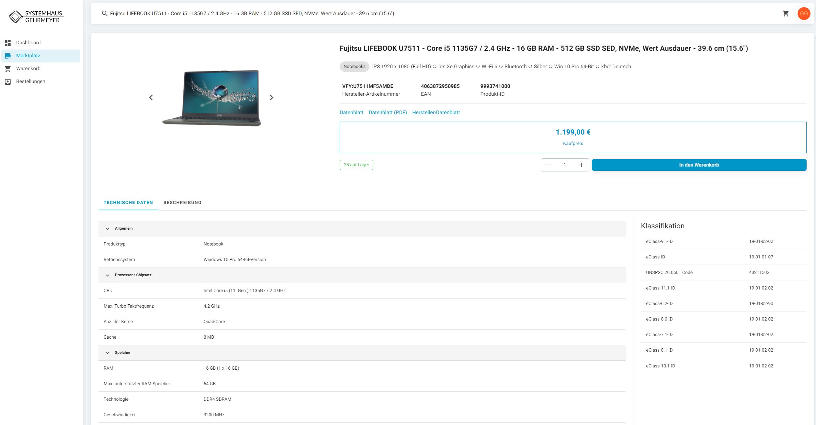Click the eClass-9.1-ID row
Screen dimensions: 816x425
coord(723,242)
